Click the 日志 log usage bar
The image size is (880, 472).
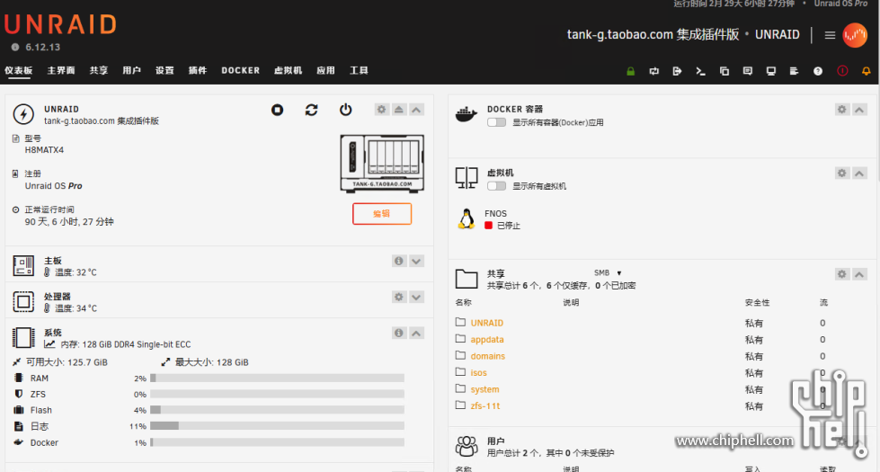pyautogui.click(x=277, y=426)
